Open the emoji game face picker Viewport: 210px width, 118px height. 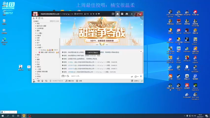[x=64, y=76]
